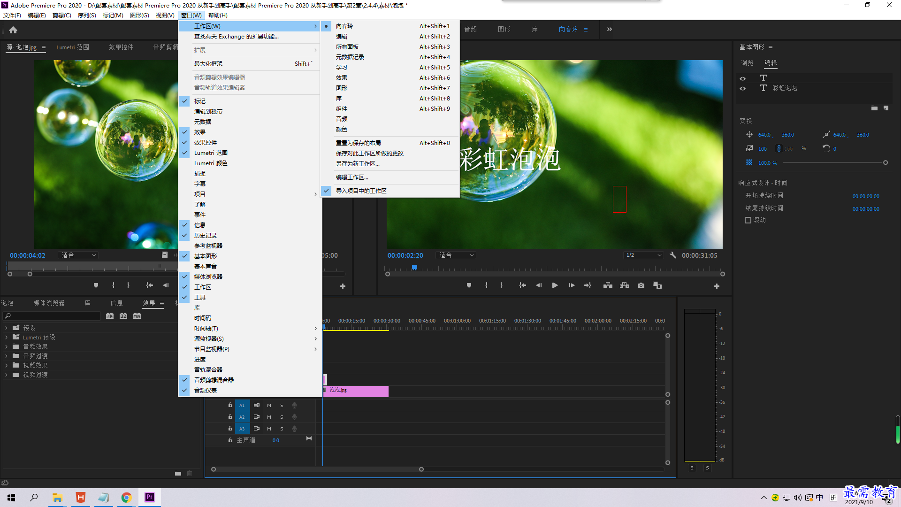Click Export Frame camera icon
Image resolution: width=901 pixels, height=507 pixels.
click(641, 285)
